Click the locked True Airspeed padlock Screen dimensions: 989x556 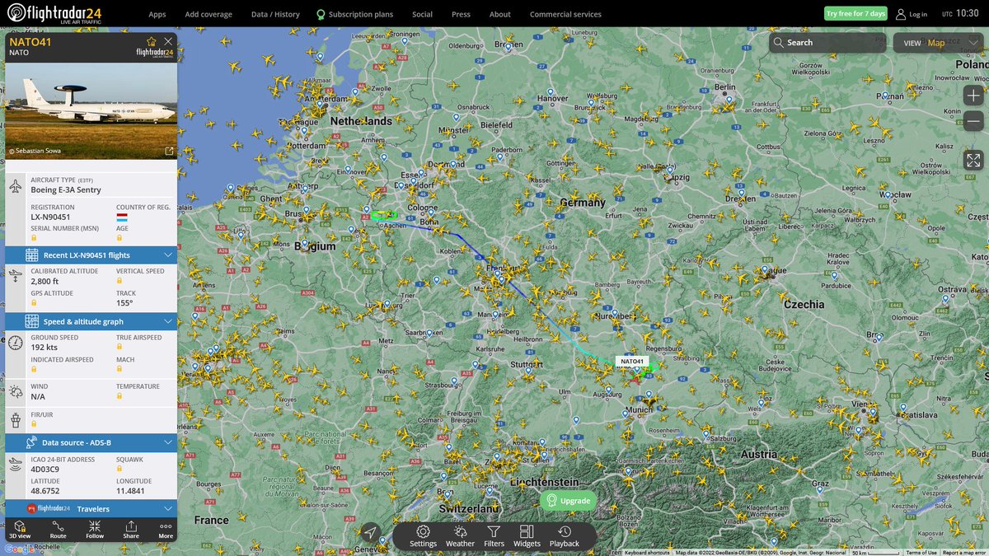click(x=119, y=348)
